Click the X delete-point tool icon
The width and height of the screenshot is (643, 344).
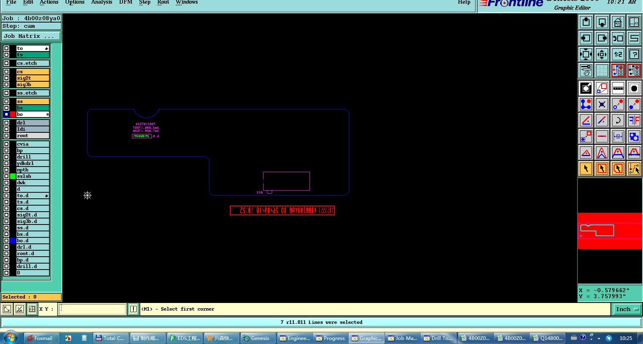coord(602,104)
